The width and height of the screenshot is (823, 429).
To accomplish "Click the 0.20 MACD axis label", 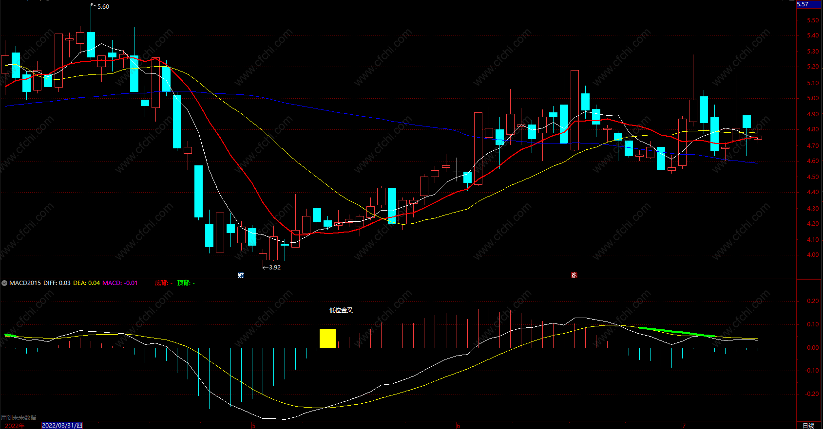I will tap(813, 301).
